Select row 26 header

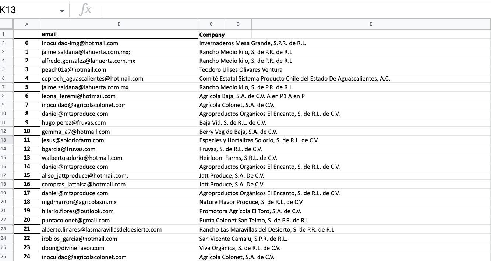tap(7, 256)
